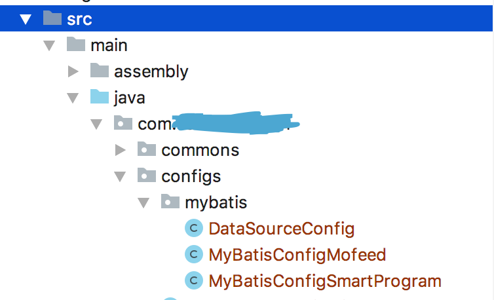Image resolution: width=494 pixels, height=300 pixels.
Task: Click the mybatis package icon
Action: point(170,202)
